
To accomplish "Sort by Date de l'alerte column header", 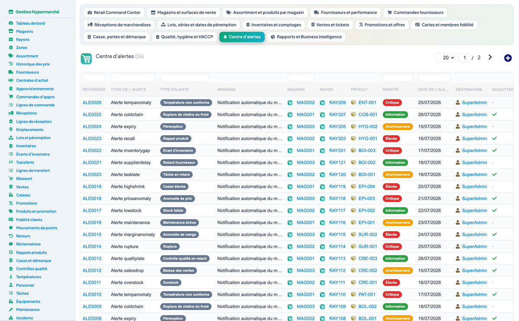I will pos(433,89).
